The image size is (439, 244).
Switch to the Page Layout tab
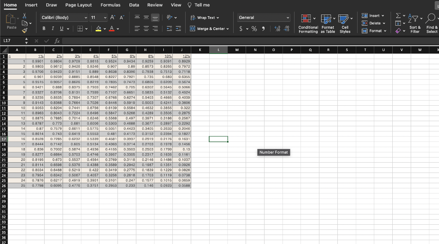[x=78, y=5]
